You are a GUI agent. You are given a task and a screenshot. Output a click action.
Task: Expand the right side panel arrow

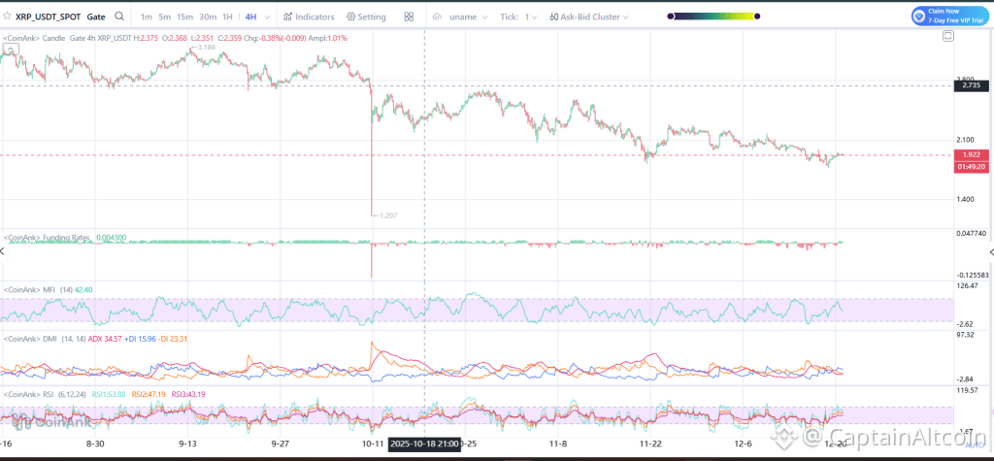990,252
